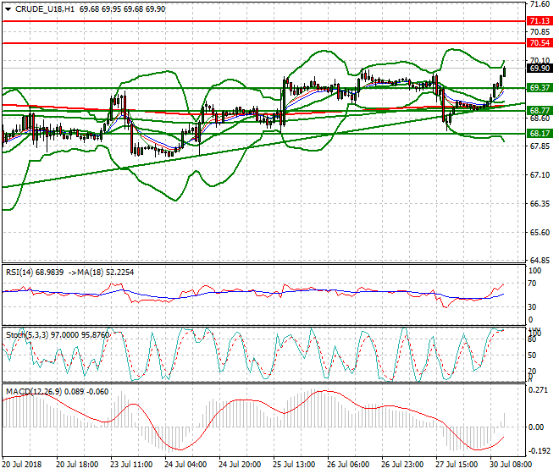
Task: Click the MA(18) 52.2254 label
Action: point(106,273)
